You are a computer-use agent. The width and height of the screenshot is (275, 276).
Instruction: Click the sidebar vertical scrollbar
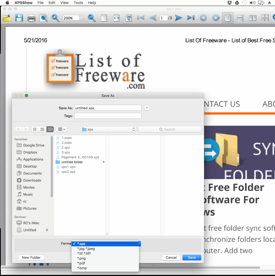52,166
